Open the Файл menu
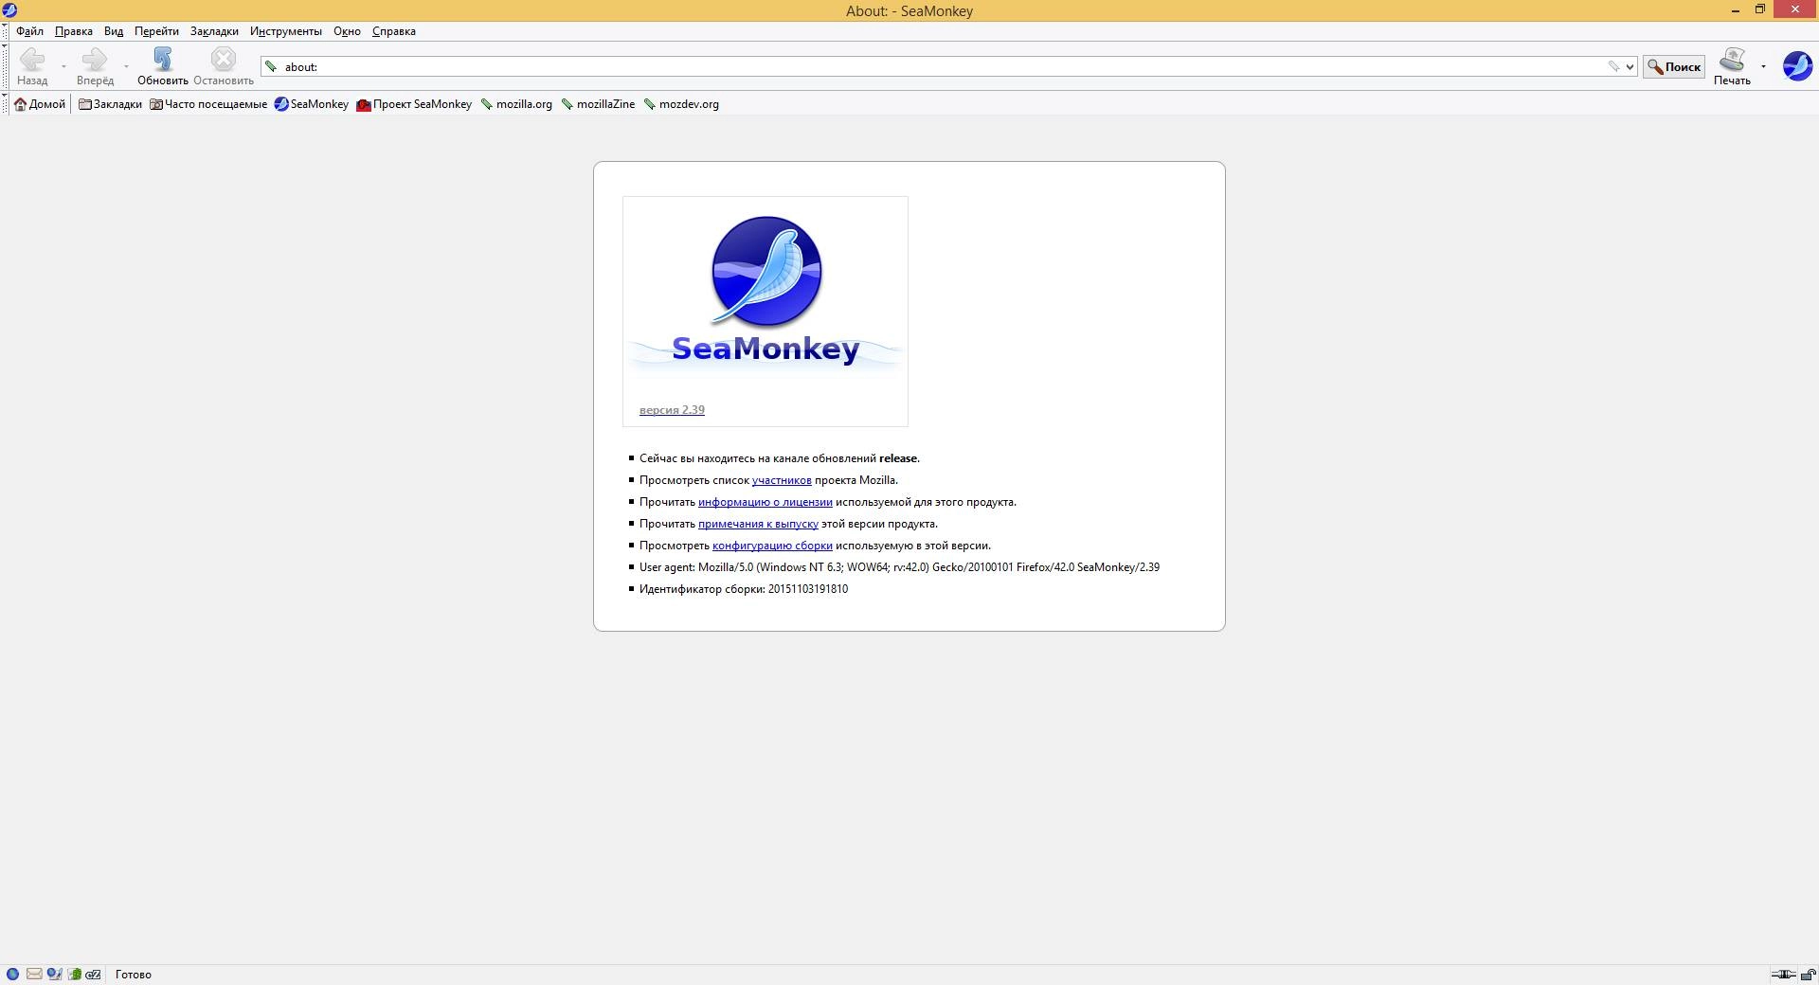This screenshot has height=985, width=1819. [x=29, y=31]
